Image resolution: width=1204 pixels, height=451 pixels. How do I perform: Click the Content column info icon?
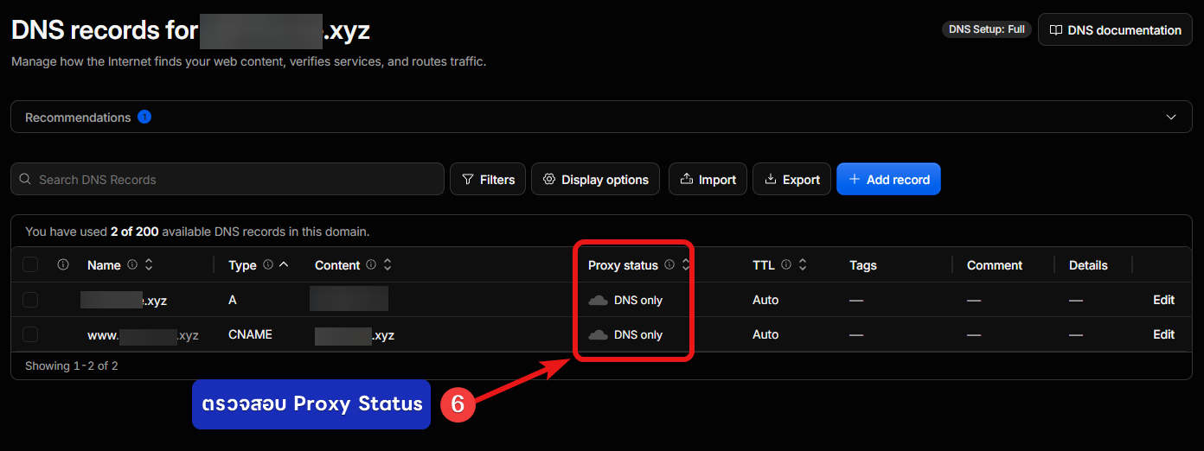tap(371, 265)
